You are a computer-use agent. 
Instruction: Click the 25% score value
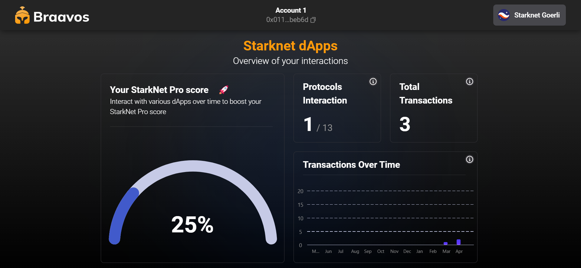(192, 225)
